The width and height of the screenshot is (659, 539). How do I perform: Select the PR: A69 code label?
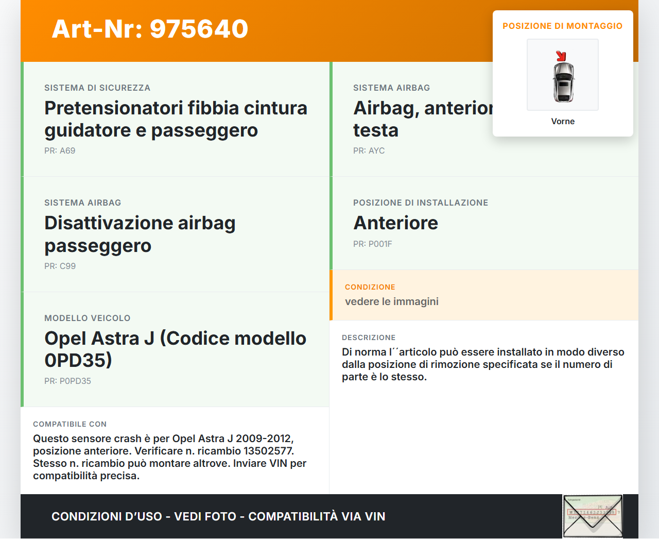pos(60,151)
